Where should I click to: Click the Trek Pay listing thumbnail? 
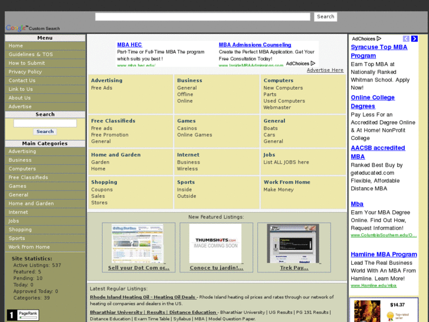[x=293, y=243]
